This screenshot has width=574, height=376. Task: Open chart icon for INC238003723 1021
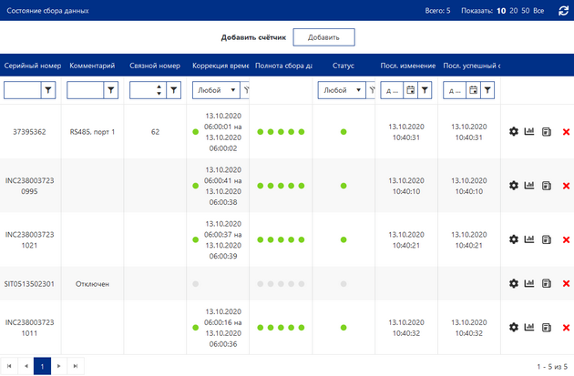coord(529,239)
